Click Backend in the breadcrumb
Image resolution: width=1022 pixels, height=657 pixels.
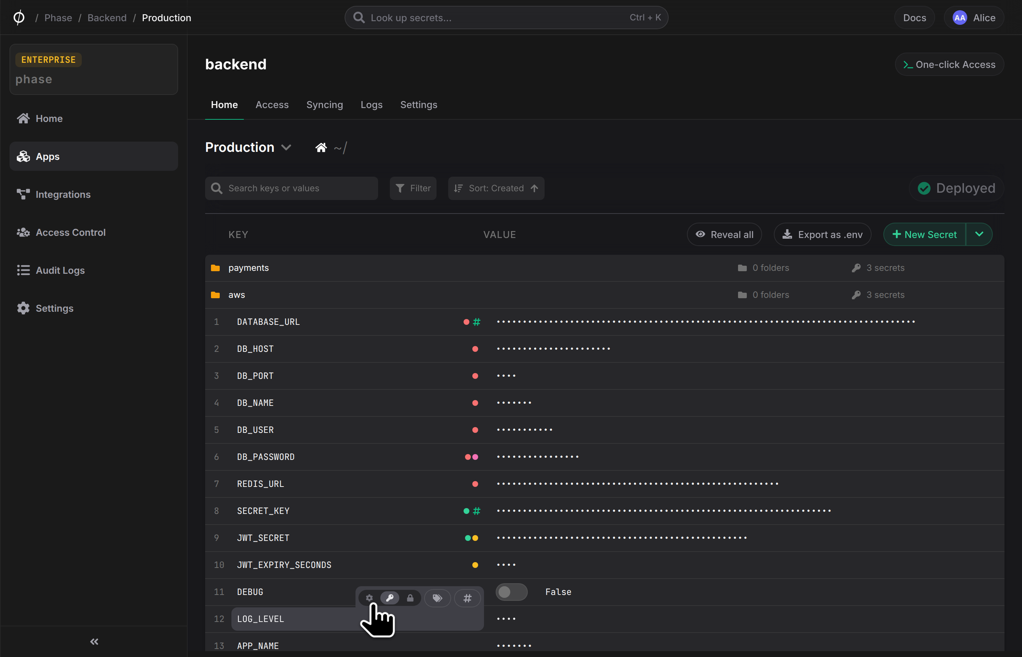pyautogui.click(x=107, y=18)
